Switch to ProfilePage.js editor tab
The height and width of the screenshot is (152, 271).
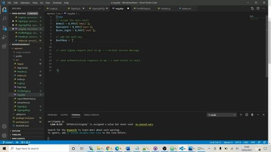(143, 8)
